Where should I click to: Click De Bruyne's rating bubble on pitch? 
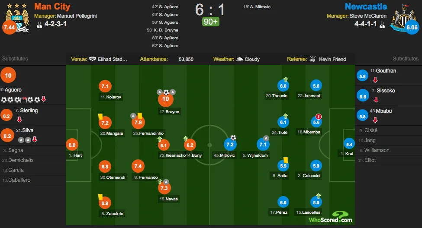coord(165,99)
